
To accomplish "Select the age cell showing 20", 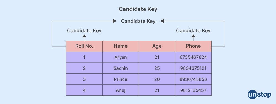I will pos(157,79).
